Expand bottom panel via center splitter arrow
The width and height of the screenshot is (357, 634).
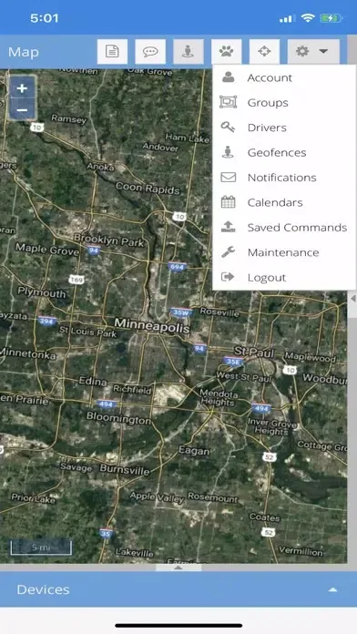coord(178,568)
